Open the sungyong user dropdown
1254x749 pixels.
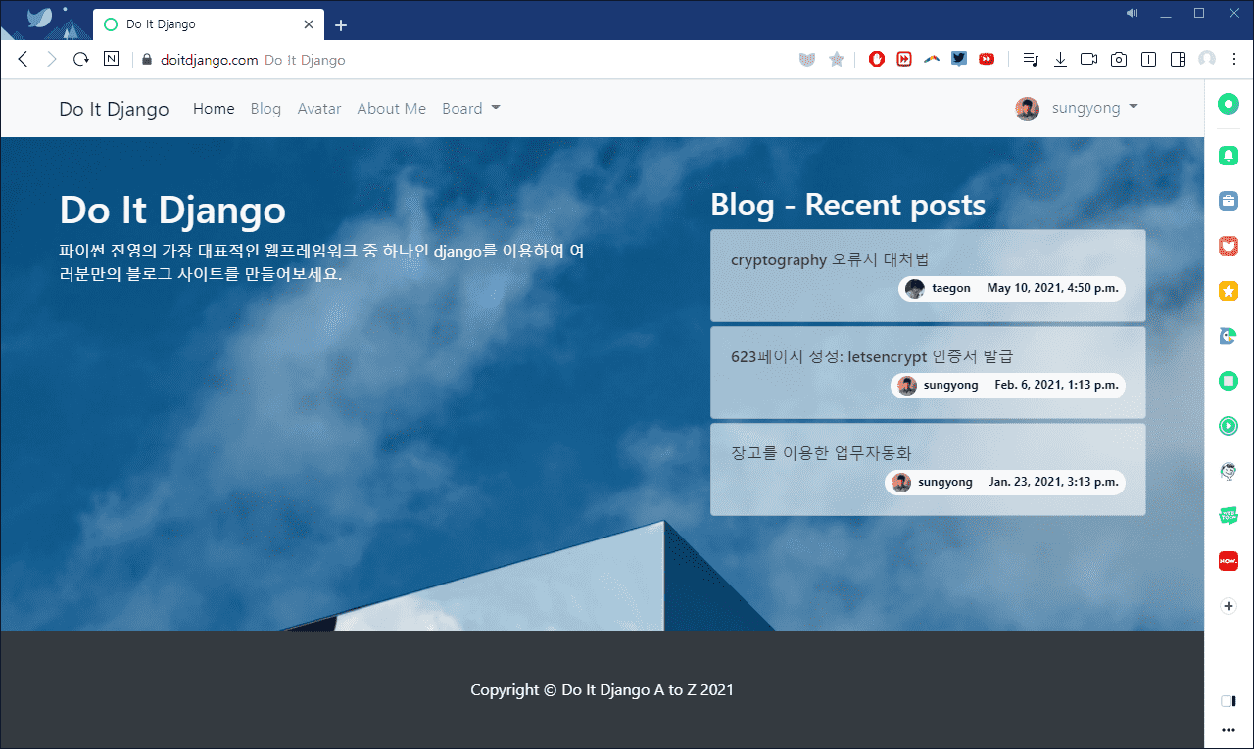(x=1077, y=108)
